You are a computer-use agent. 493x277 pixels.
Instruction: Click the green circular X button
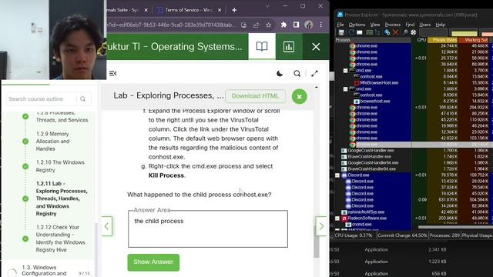[x=300, y=96]
